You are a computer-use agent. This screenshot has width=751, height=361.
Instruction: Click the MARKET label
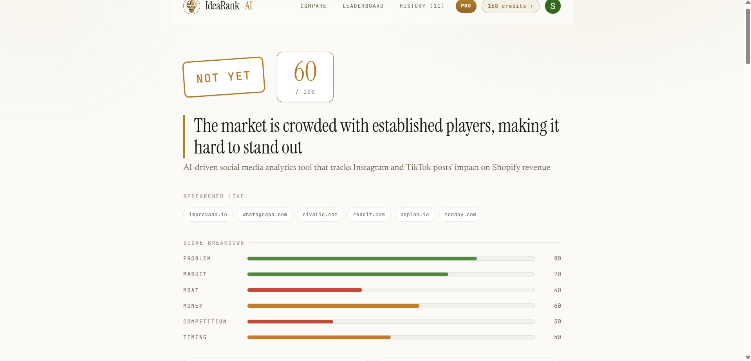(x=195, y=274)
